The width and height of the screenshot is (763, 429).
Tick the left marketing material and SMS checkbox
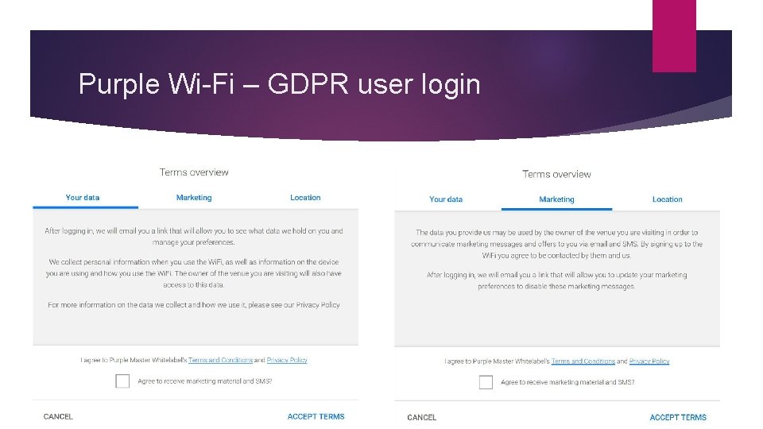(x=122, y=381)
